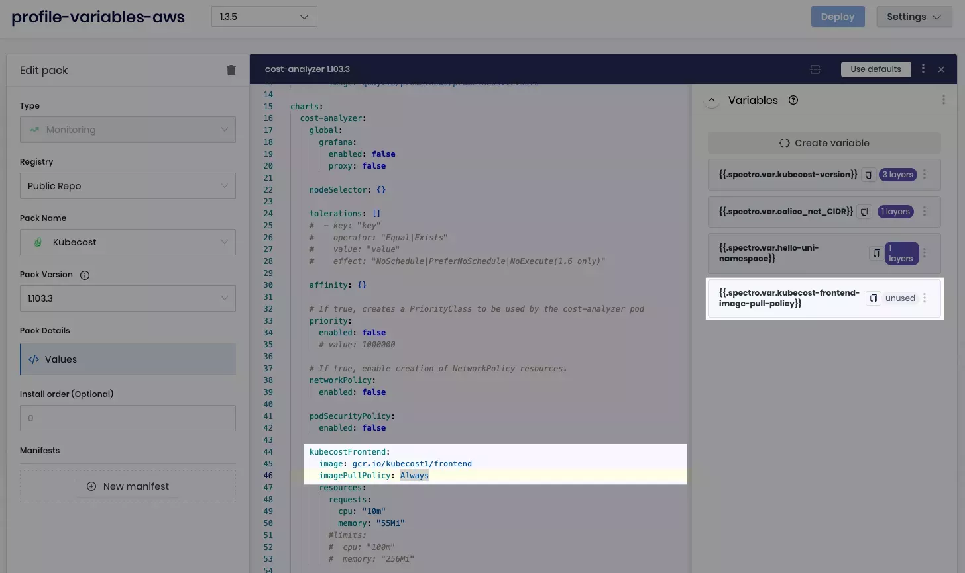The height and width of the screenshot is (573, 965).
Task: Copy the calico_net_CIDR variable
Action: [x=864, y=211]
